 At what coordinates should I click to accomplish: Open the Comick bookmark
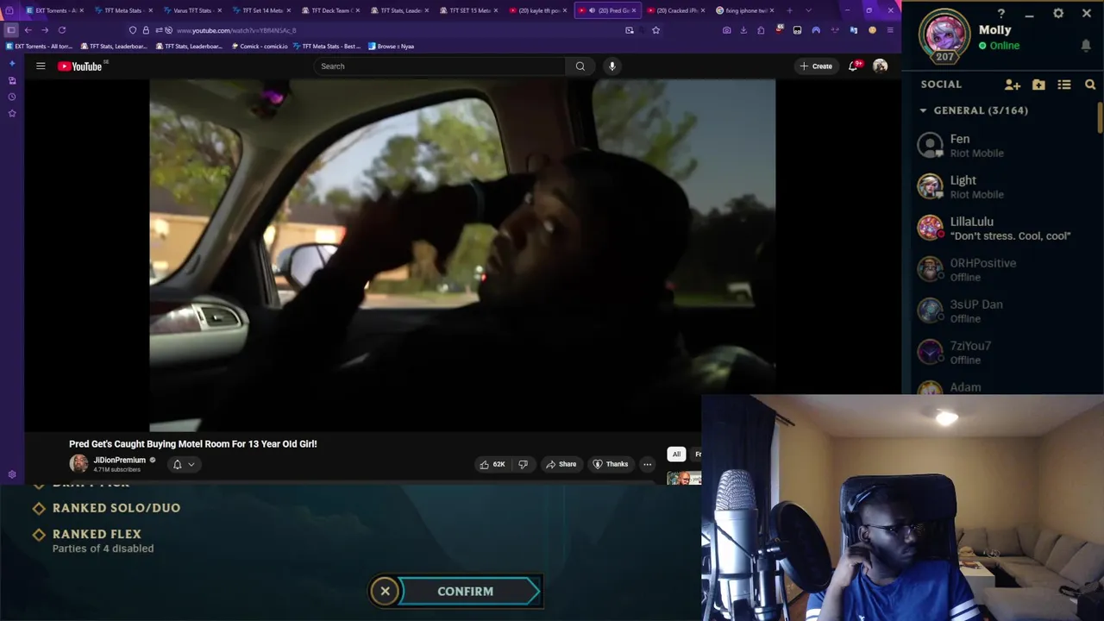(259, 47)
